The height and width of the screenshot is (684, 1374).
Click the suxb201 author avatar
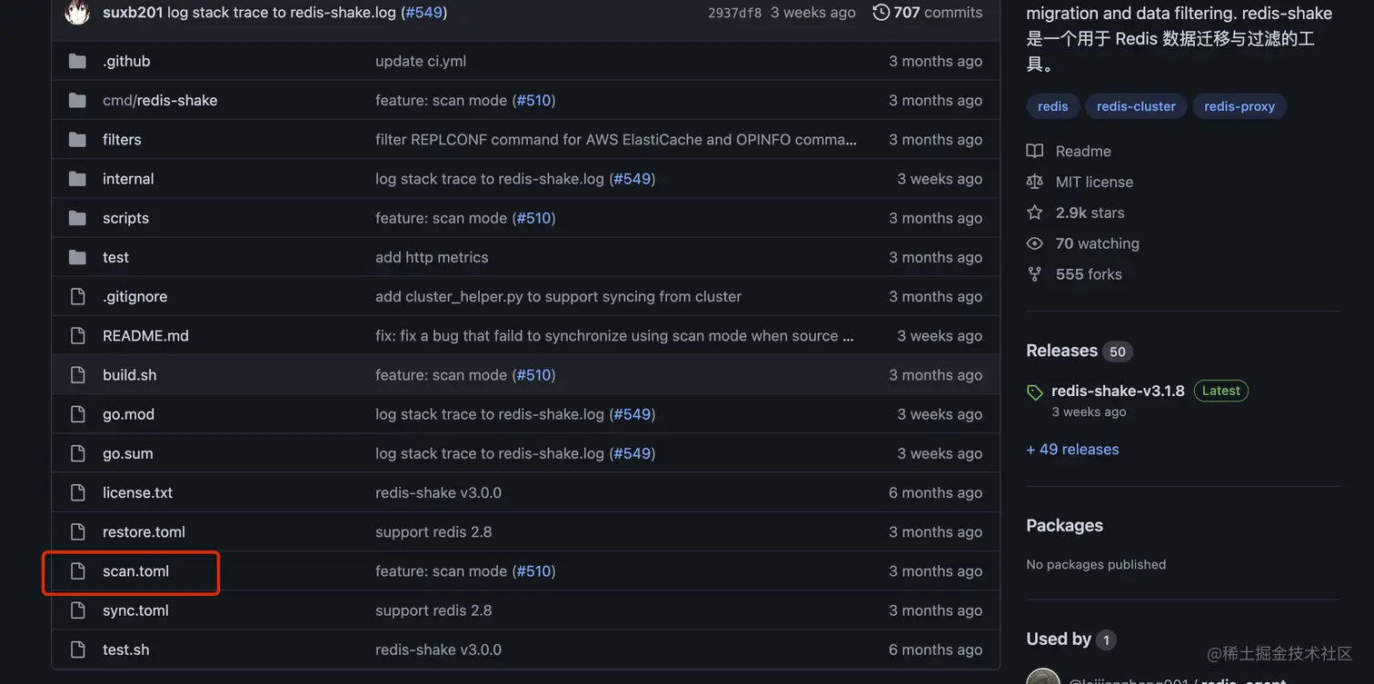point(77,13)
